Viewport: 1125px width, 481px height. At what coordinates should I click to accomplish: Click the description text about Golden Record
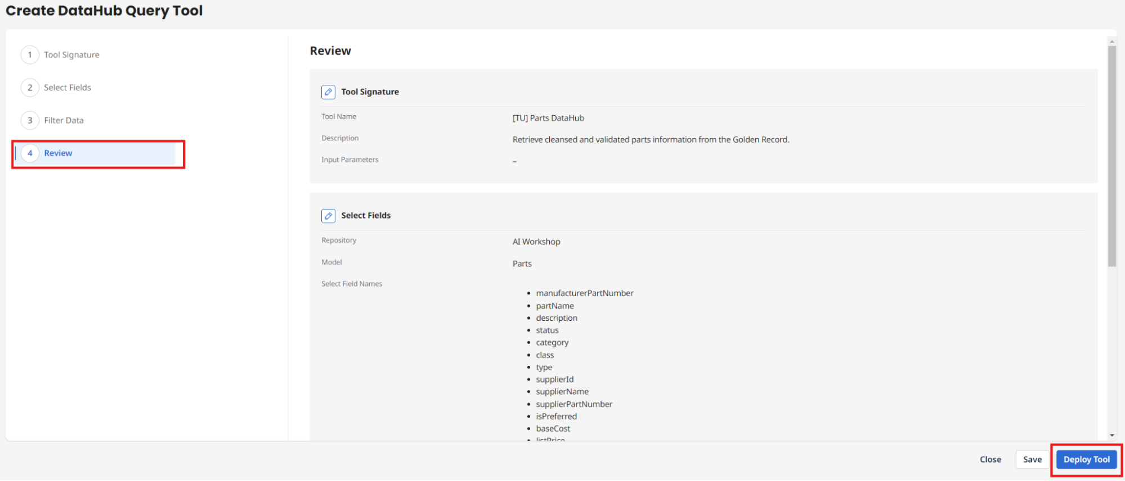point(651,140)
